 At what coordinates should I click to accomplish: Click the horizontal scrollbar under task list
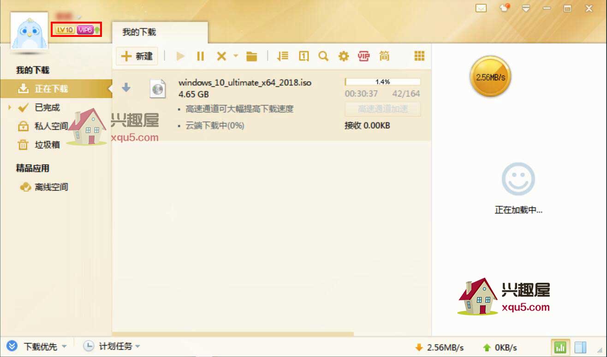(233, 334)
